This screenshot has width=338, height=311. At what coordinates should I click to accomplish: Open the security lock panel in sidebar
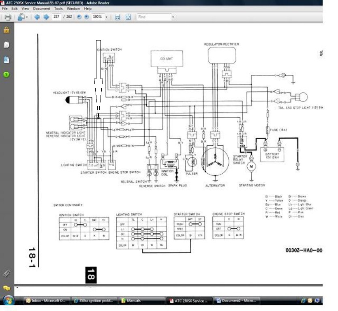6,30
